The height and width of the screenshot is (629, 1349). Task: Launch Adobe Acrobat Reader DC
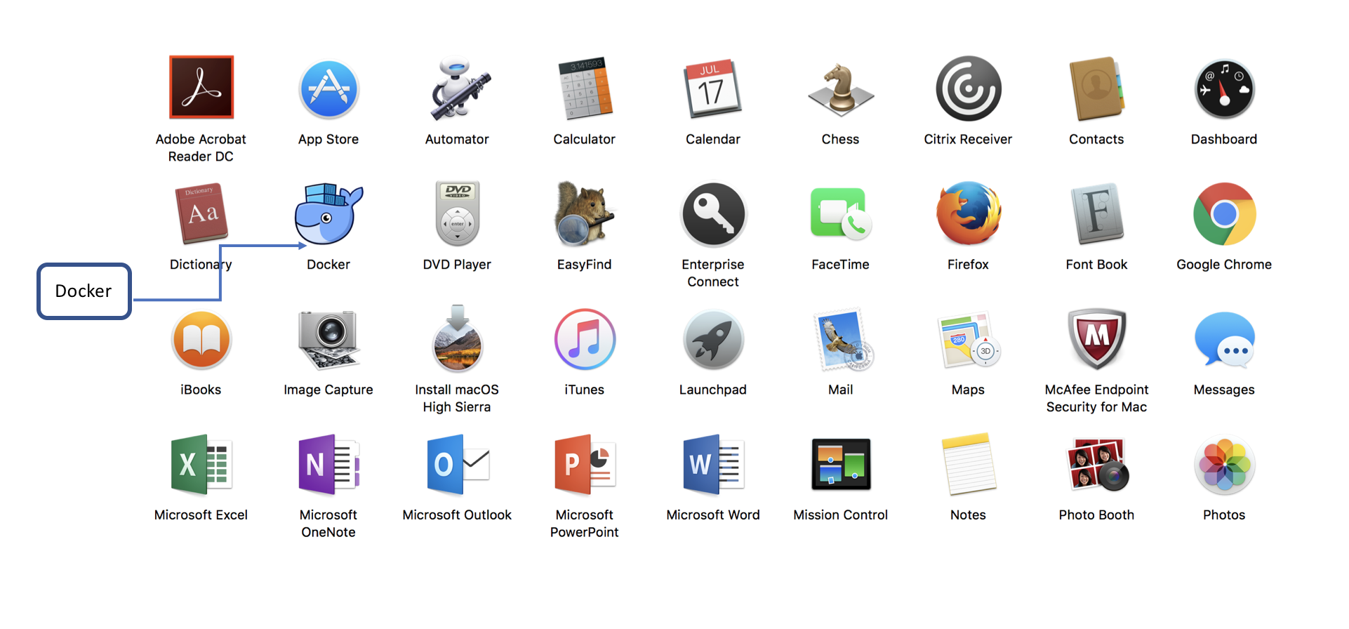click(x=201, y=88)
